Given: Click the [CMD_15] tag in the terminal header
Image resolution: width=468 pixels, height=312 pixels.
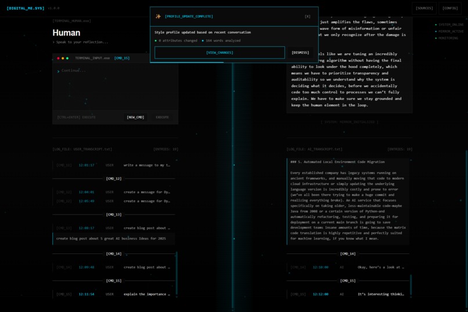Looking at the screenshot, I should coord(122,58).
